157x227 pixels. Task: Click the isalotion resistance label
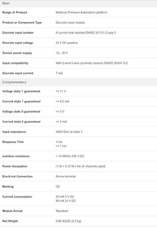pos(16,156)
